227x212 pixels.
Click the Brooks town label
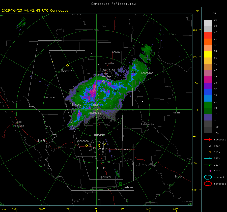coord(179,176)
